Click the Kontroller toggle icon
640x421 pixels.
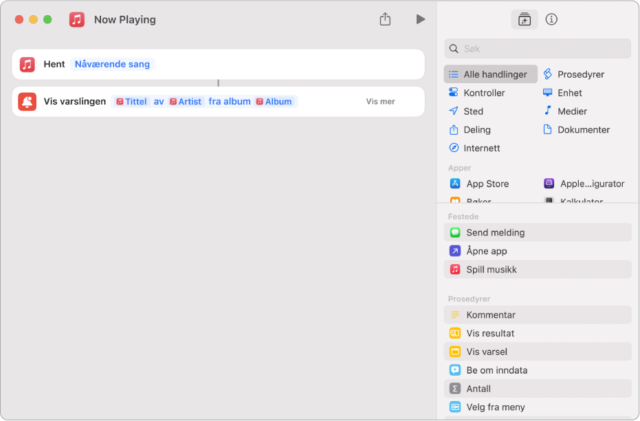coord(454,92)
